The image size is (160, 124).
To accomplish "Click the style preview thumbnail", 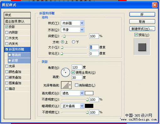I will coord(142,47).
